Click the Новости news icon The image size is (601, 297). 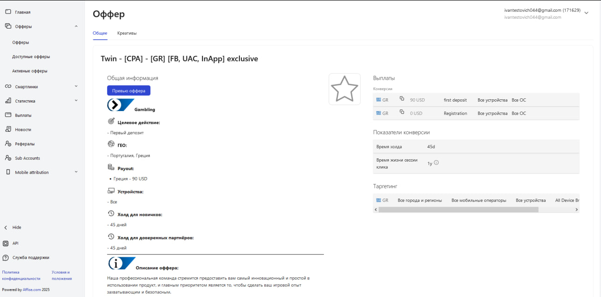pyautogui.click(x=8, y=129)
